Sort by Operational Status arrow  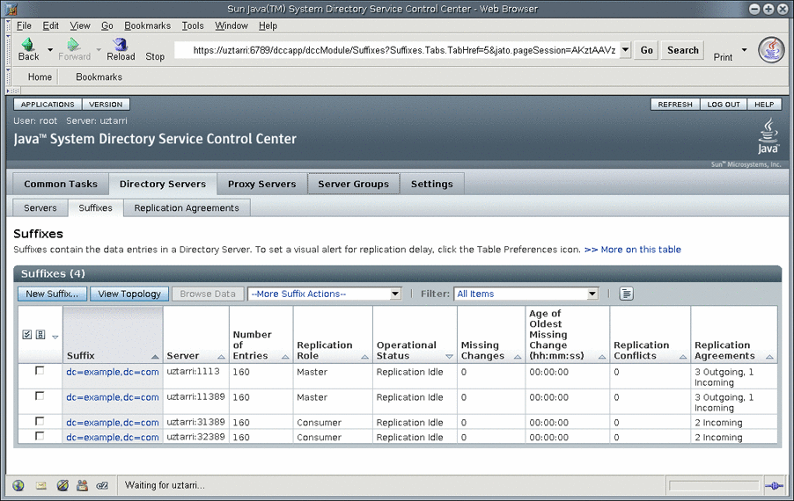click(449, 357)
